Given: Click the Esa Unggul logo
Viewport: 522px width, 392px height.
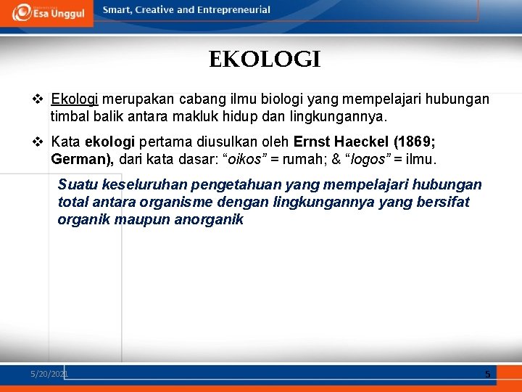Looking at the screenshot, I should (49, 13).
